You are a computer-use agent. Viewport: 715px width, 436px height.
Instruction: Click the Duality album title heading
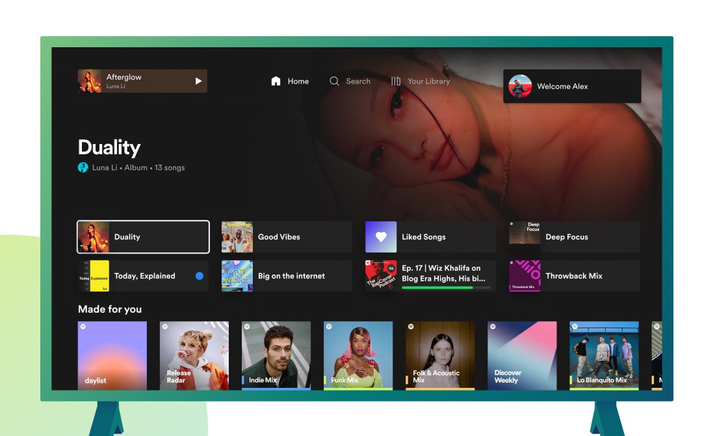pyautogui.click(x=109, y=147)
